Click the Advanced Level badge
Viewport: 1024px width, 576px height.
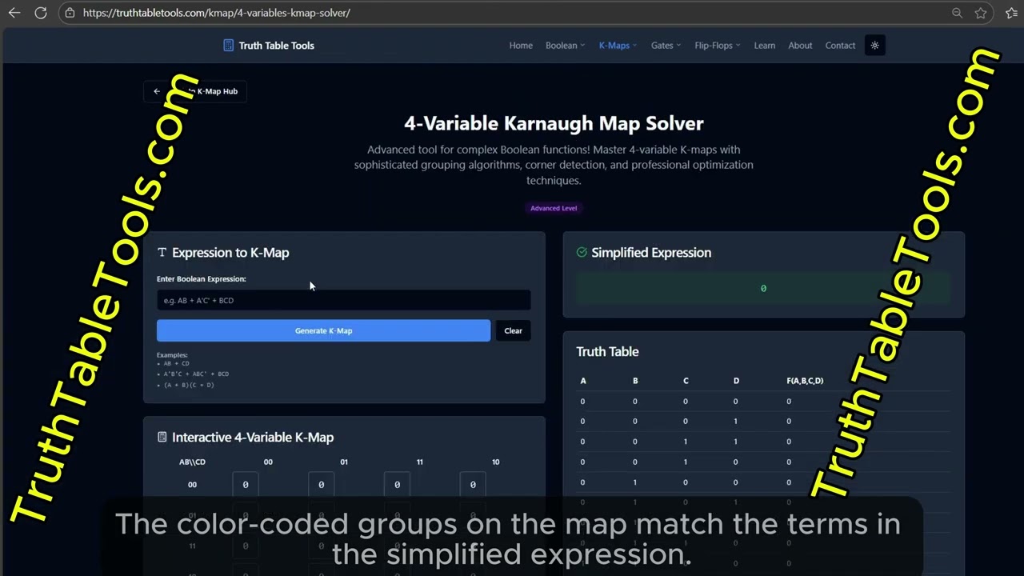point(554,208)
